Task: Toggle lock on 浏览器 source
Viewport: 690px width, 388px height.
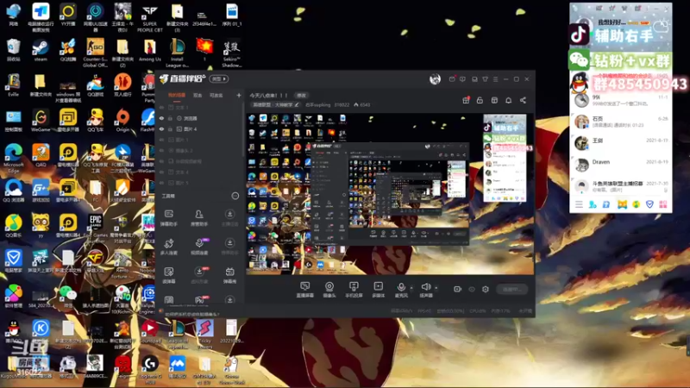Action: (x=170, y=118)
